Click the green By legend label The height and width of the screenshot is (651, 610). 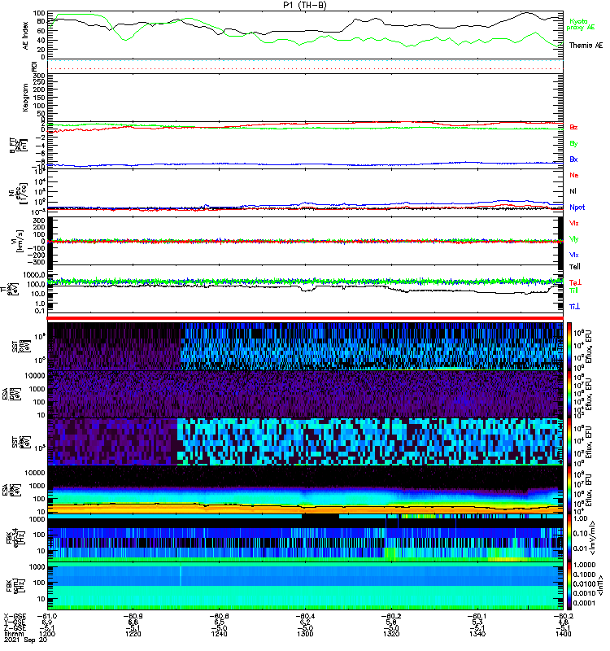[573, 144]
